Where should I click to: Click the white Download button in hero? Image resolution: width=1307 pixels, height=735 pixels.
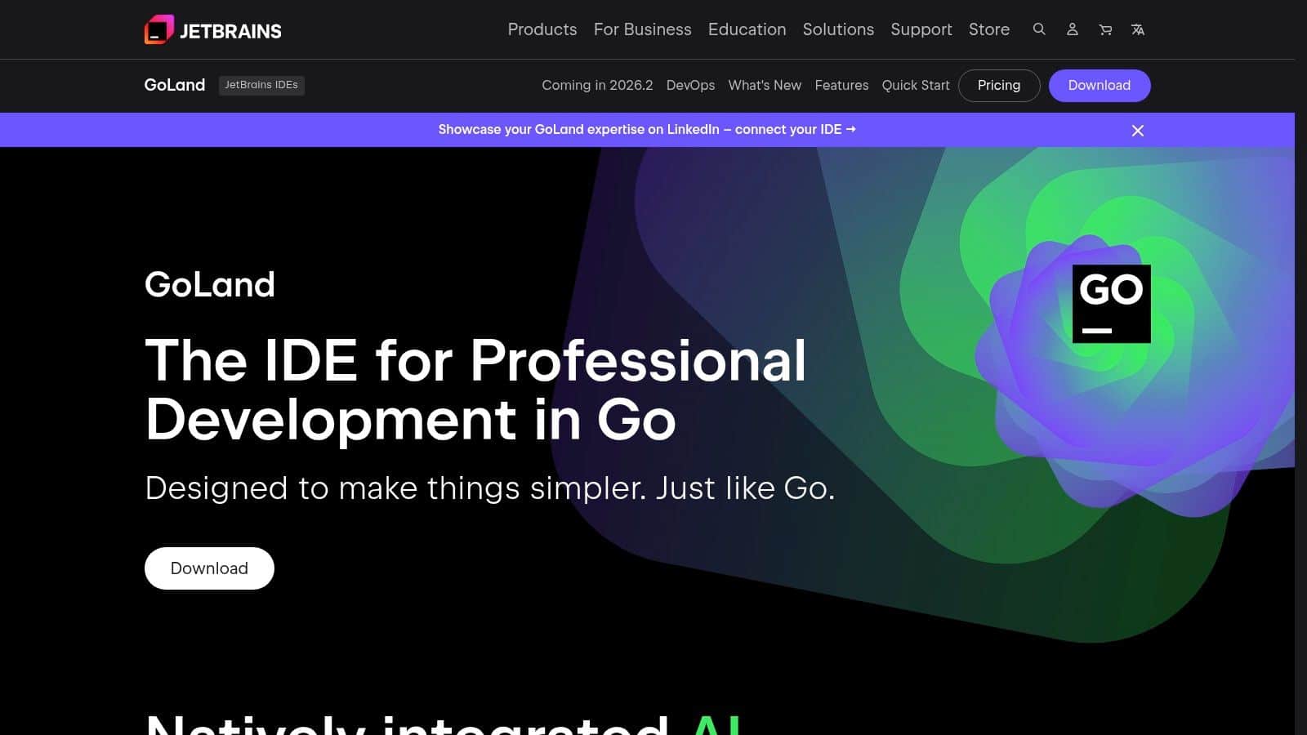point(209,568)
